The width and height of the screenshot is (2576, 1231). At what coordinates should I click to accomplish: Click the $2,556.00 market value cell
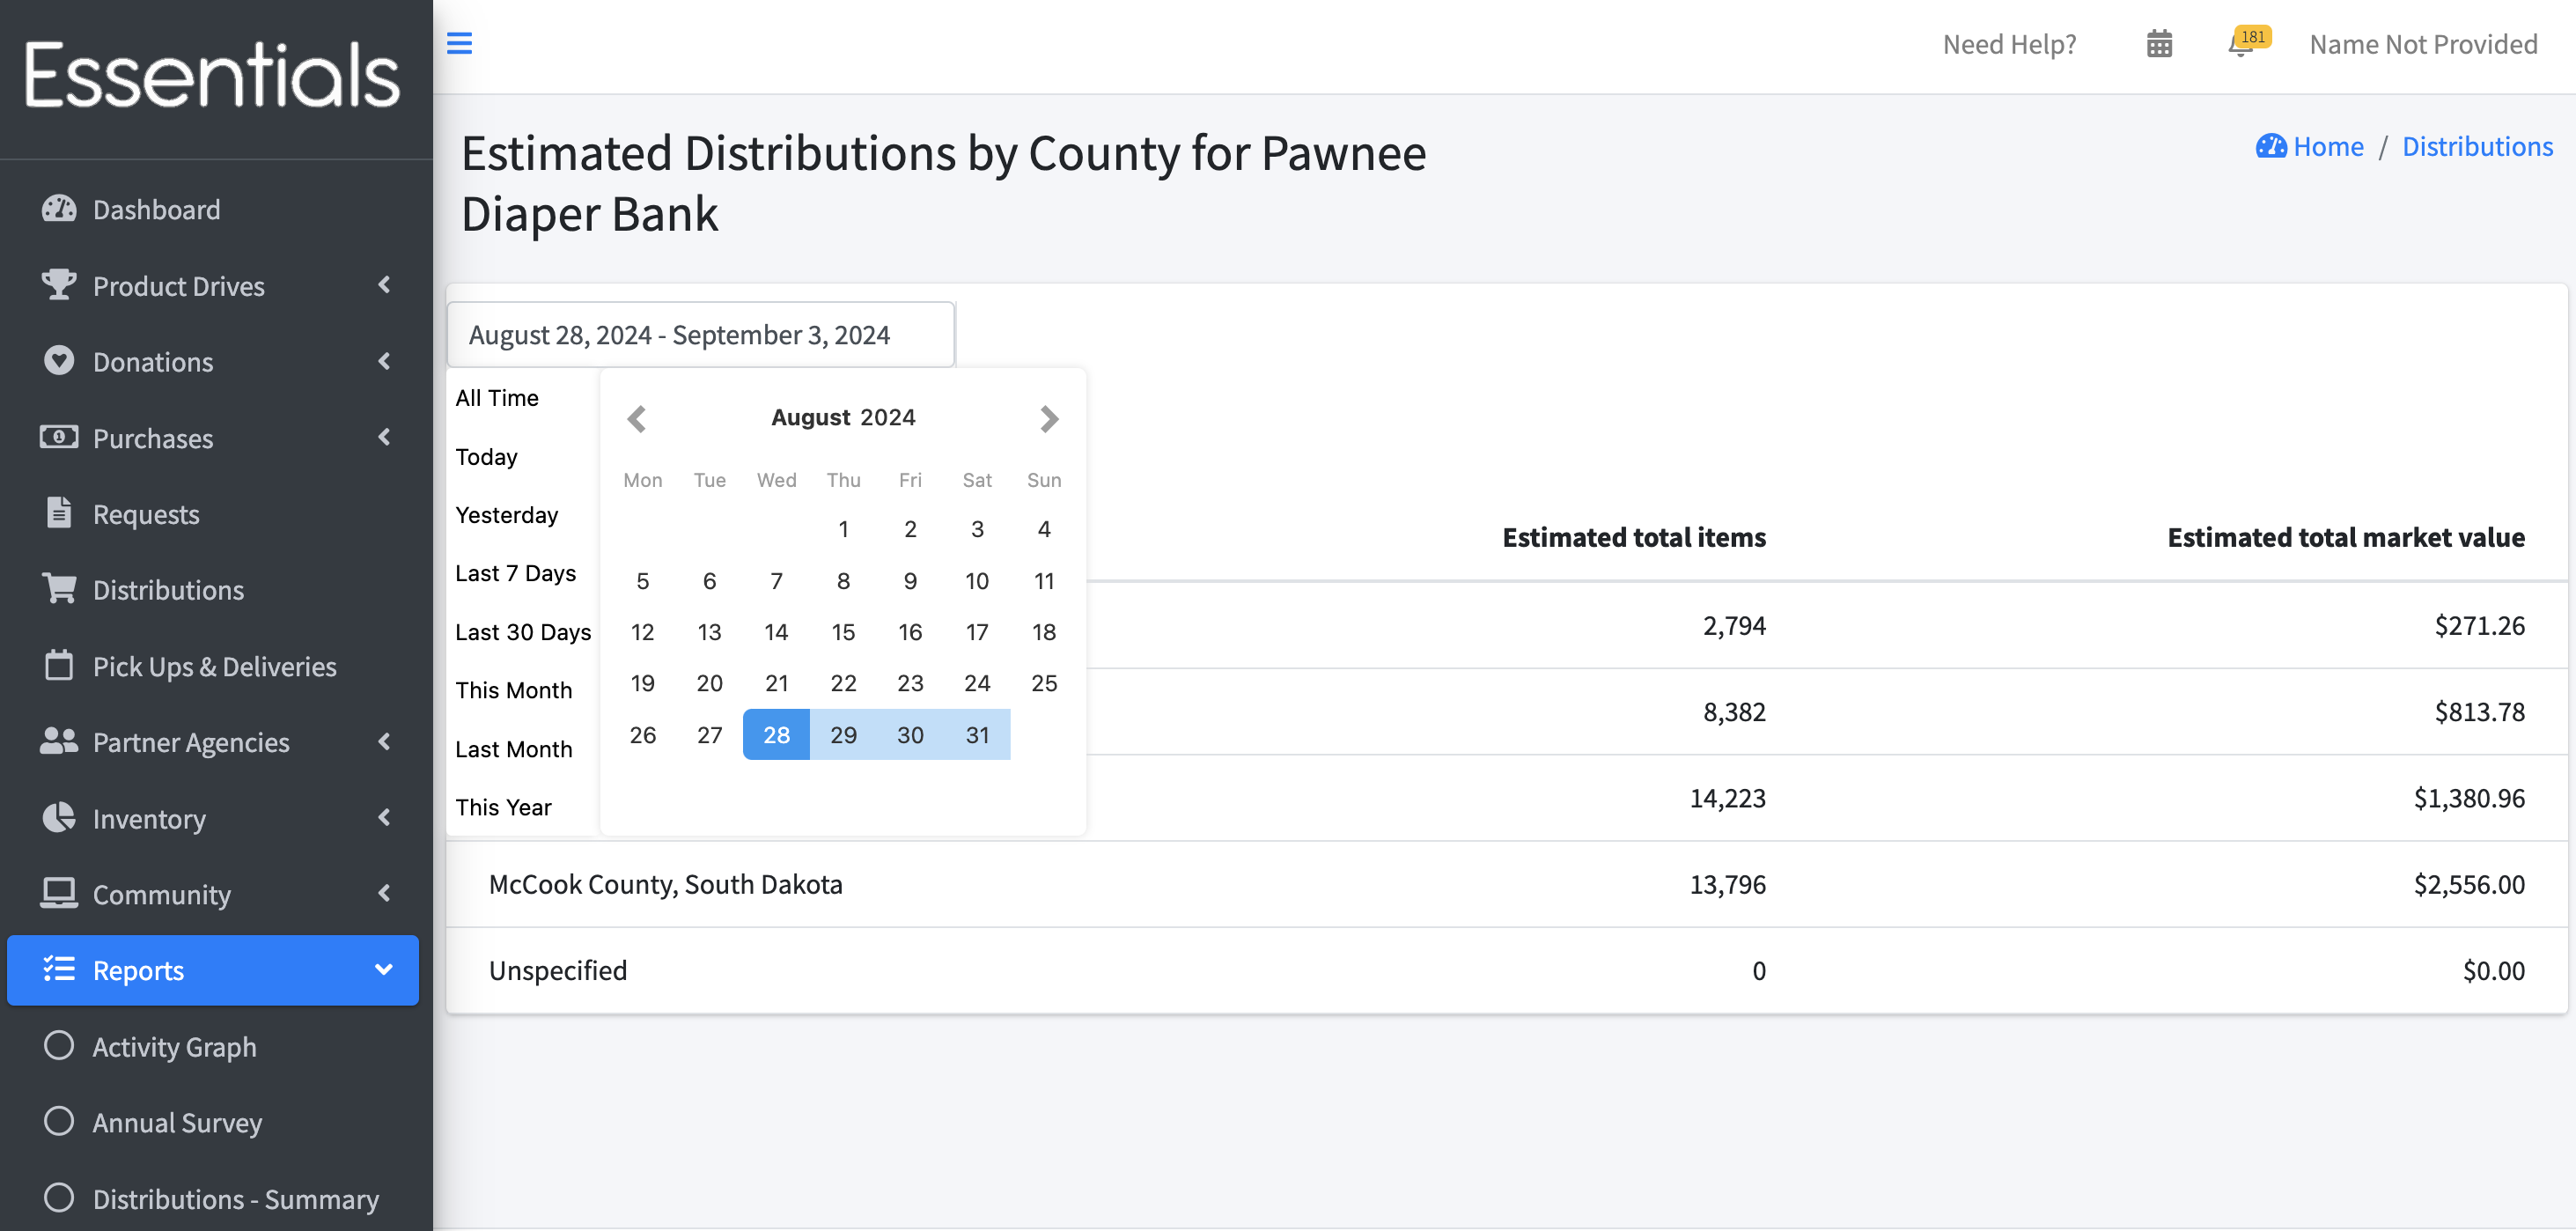(x=2469, y=884)
